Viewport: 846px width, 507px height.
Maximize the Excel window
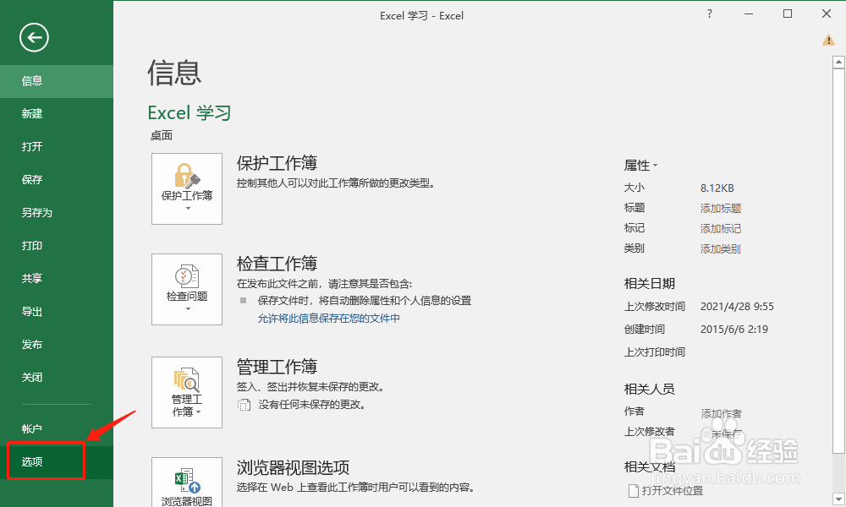[787, 14]
